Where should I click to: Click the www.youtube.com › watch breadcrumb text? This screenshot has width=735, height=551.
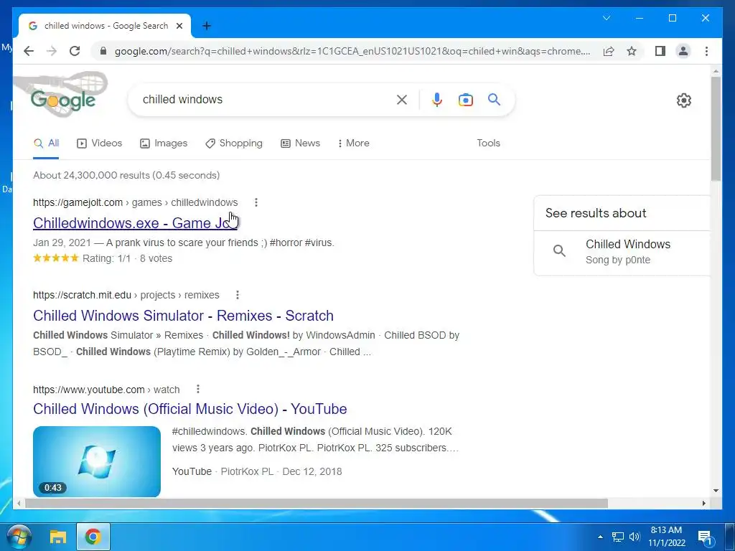coord(106,390)
